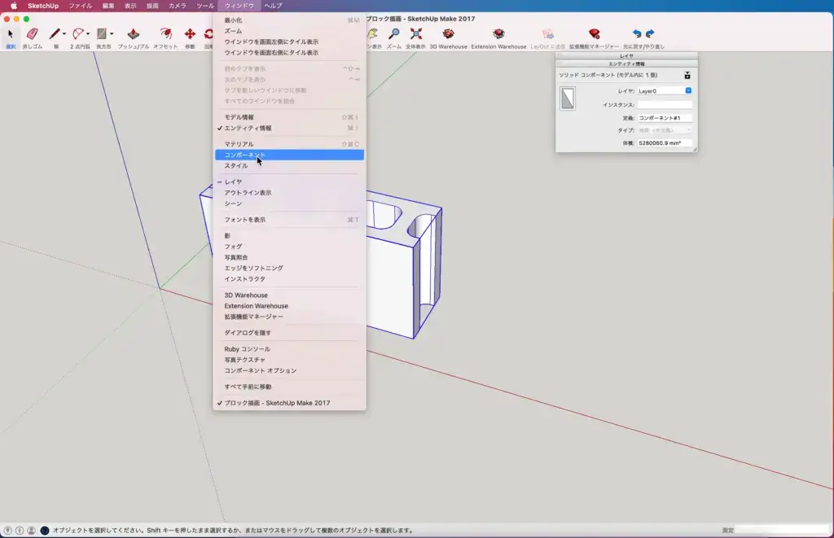Collapse the Layers panel header

pyautogui.click(x=626, y=56)
